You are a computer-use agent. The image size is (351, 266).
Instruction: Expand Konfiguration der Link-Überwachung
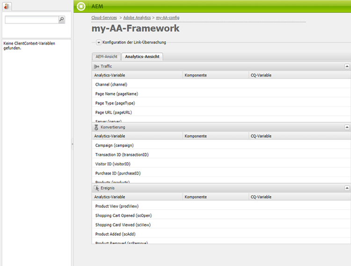(98, 42)
